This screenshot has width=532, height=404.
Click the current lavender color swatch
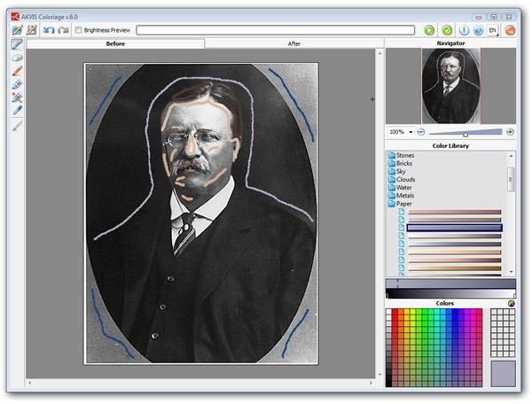click(503, 374)
